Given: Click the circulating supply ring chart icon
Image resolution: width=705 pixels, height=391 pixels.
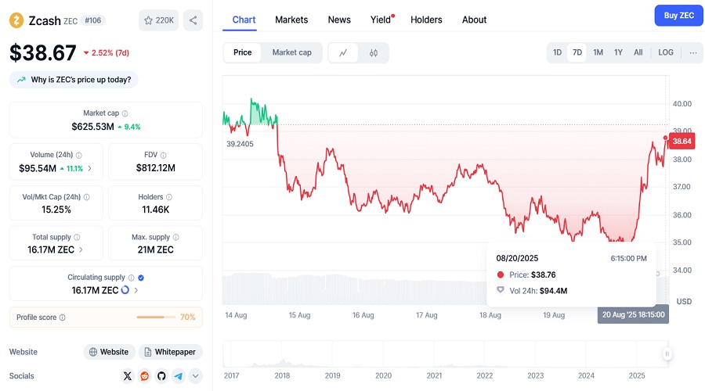Looking at the screenshot, I should coord(125,290).
